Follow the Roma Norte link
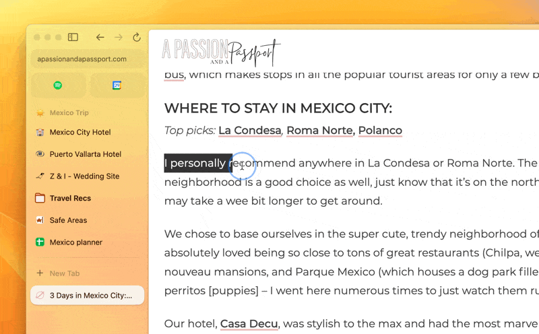539x334 pixels. (x=319, y=131)
